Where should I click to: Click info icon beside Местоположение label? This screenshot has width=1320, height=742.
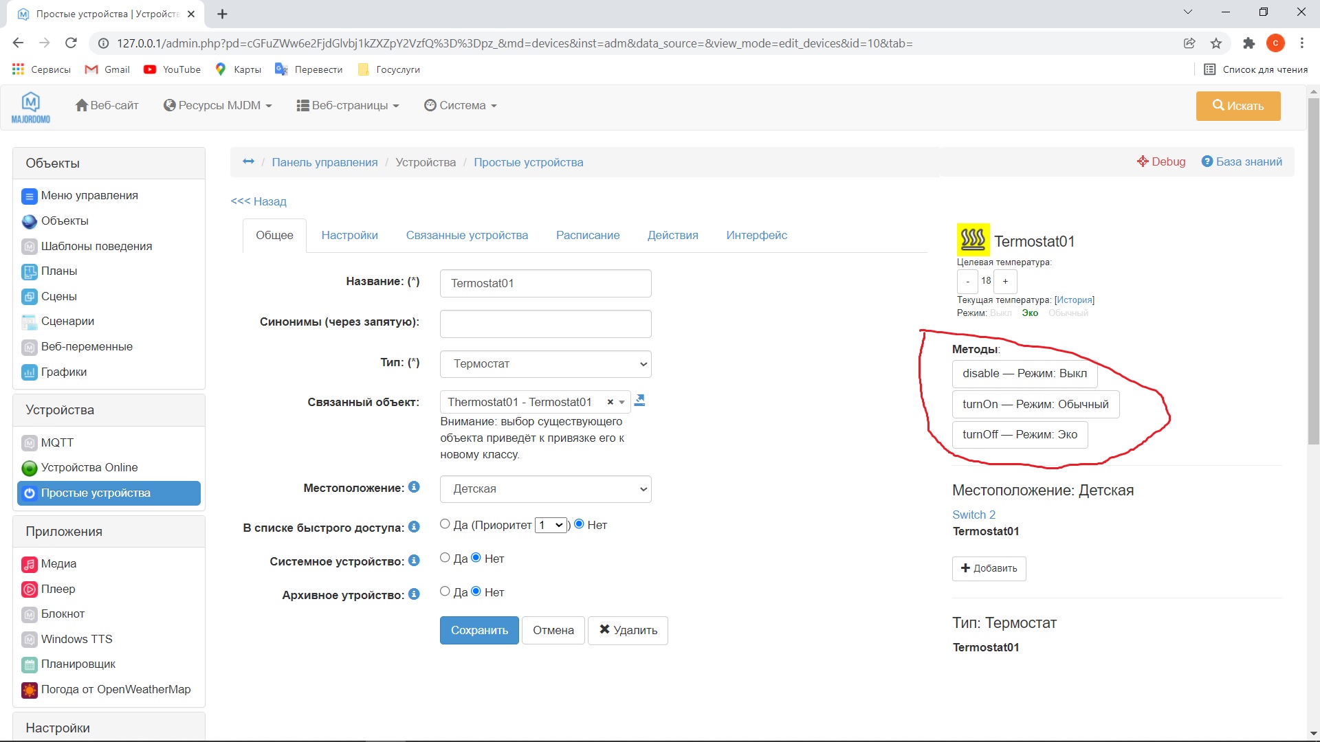tap(414, 487)
